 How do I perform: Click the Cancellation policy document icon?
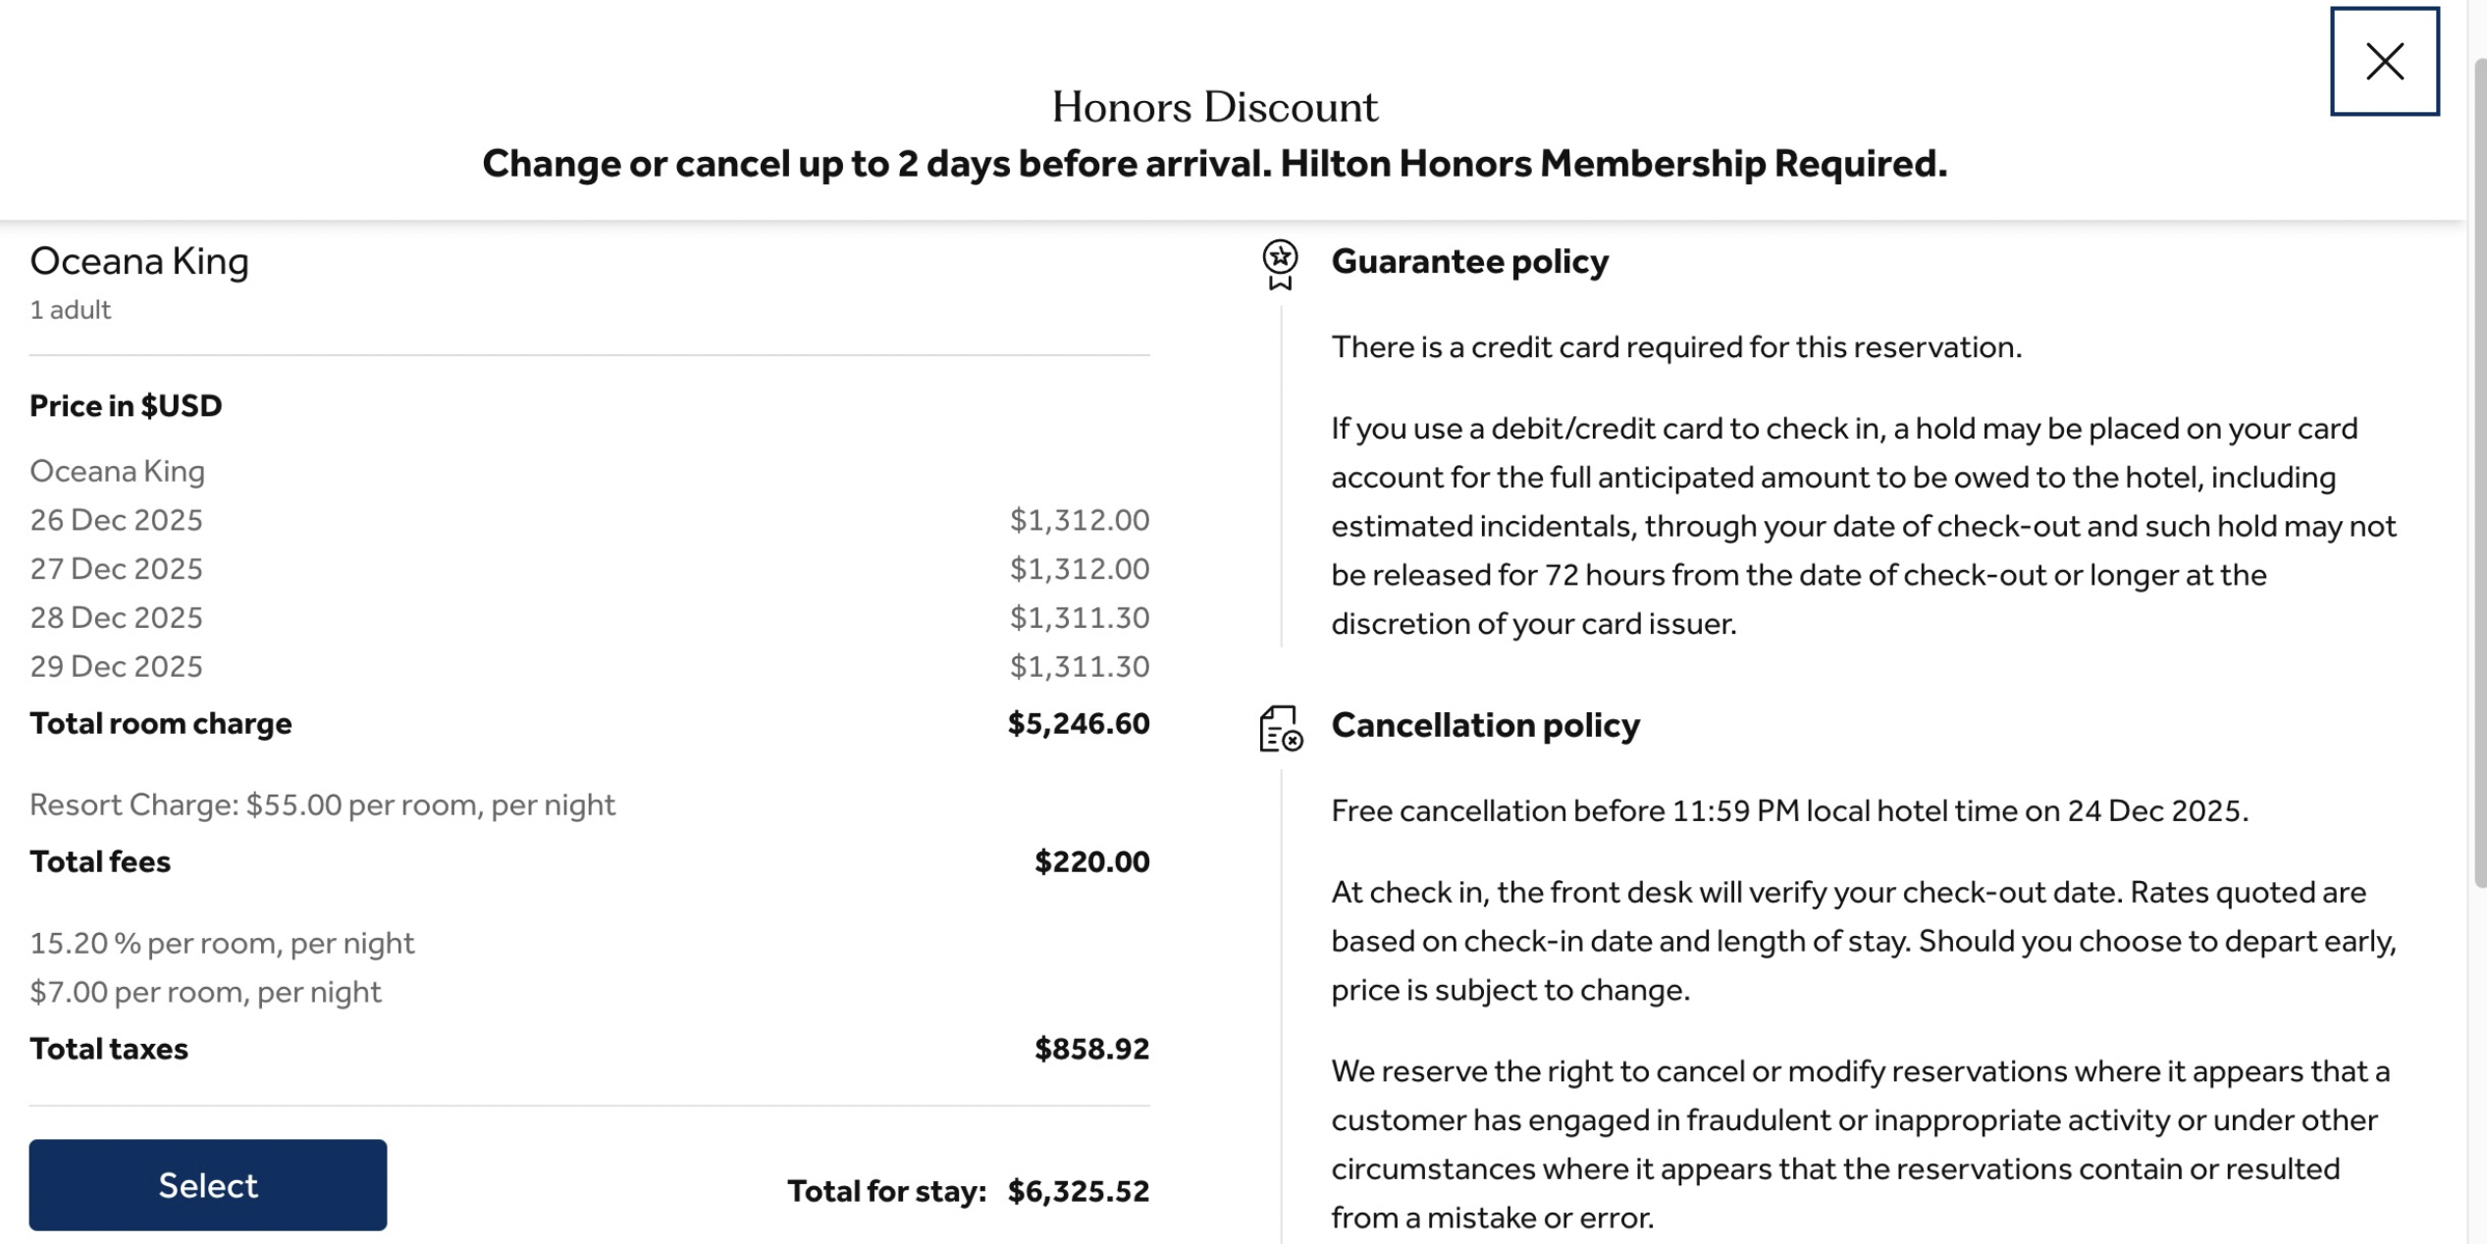(1279, 729)
